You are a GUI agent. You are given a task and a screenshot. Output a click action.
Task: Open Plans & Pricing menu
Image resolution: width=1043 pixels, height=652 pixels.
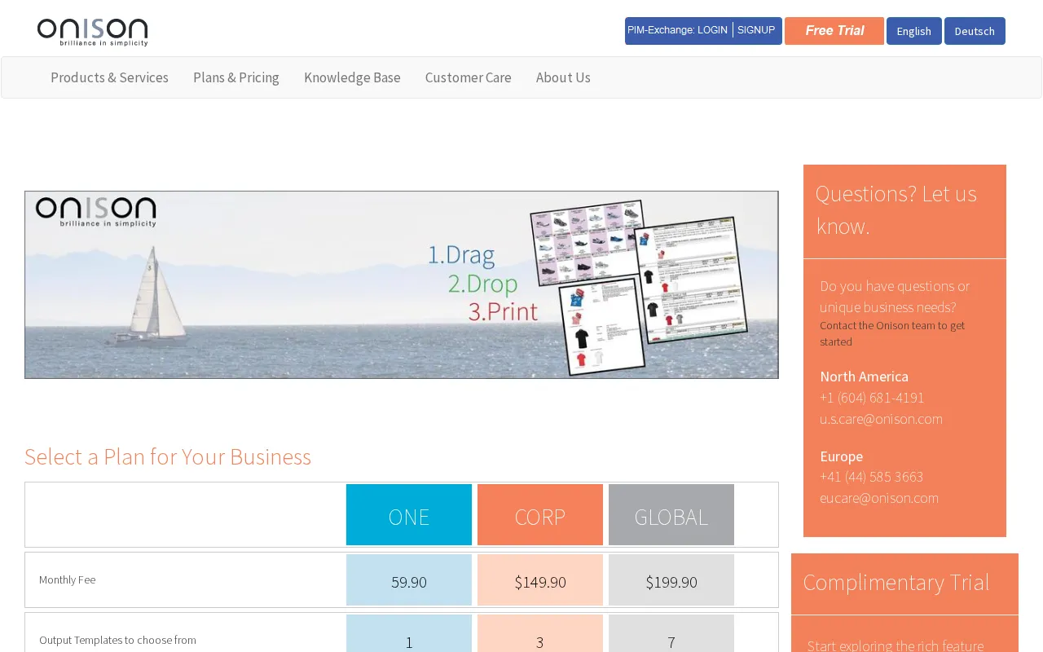click(236, 77)
